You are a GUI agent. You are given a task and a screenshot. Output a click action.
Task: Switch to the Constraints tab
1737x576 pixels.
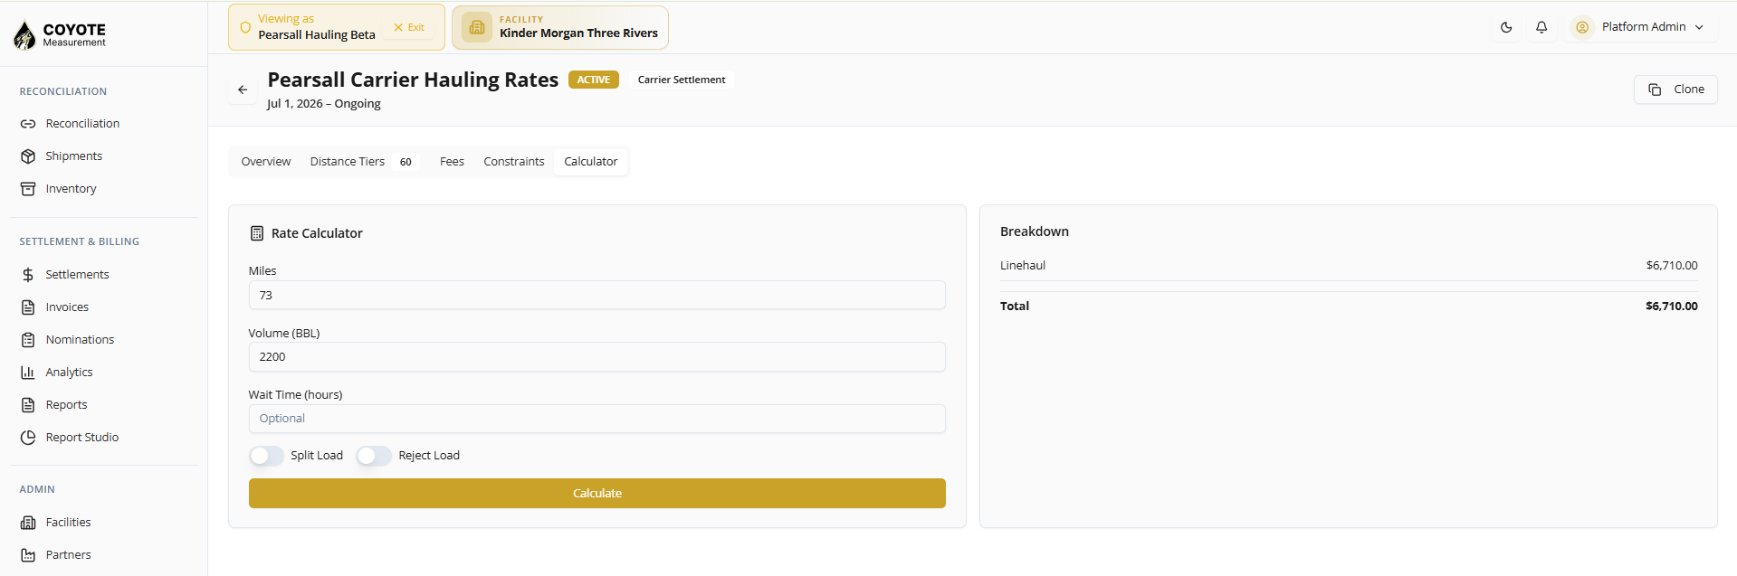pos(514,162)
